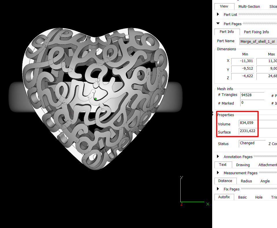
Task: Expand the Part List section
Action: [218, 14]
